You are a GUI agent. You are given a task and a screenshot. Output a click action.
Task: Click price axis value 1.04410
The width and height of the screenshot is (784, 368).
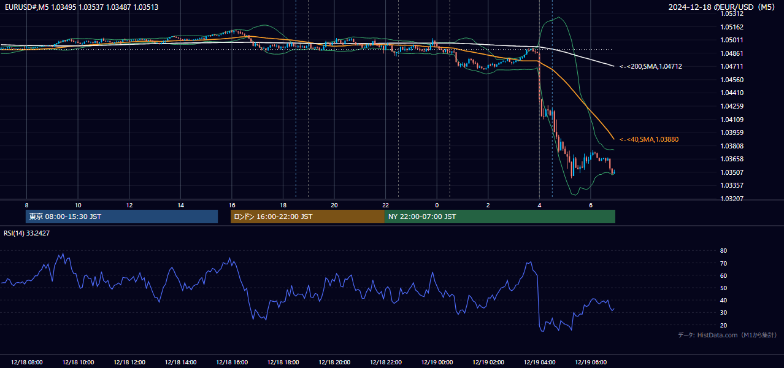732,93
